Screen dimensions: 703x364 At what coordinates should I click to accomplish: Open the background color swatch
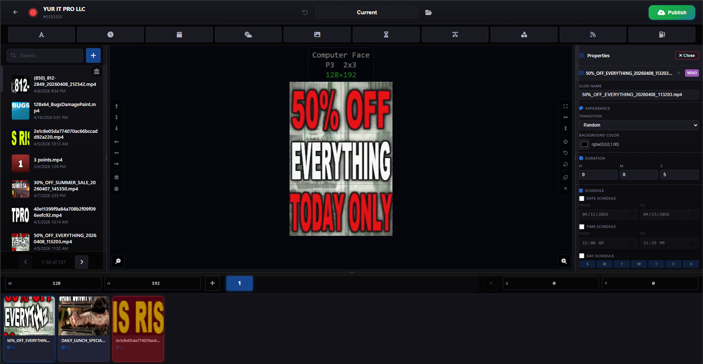click(584, 144)
